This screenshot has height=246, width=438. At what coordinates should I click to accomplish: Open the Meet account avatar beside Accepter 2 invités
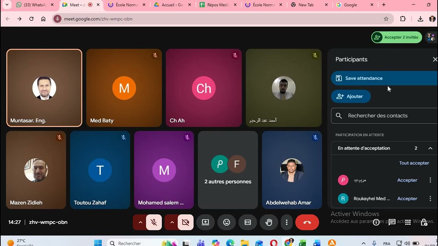431,37
